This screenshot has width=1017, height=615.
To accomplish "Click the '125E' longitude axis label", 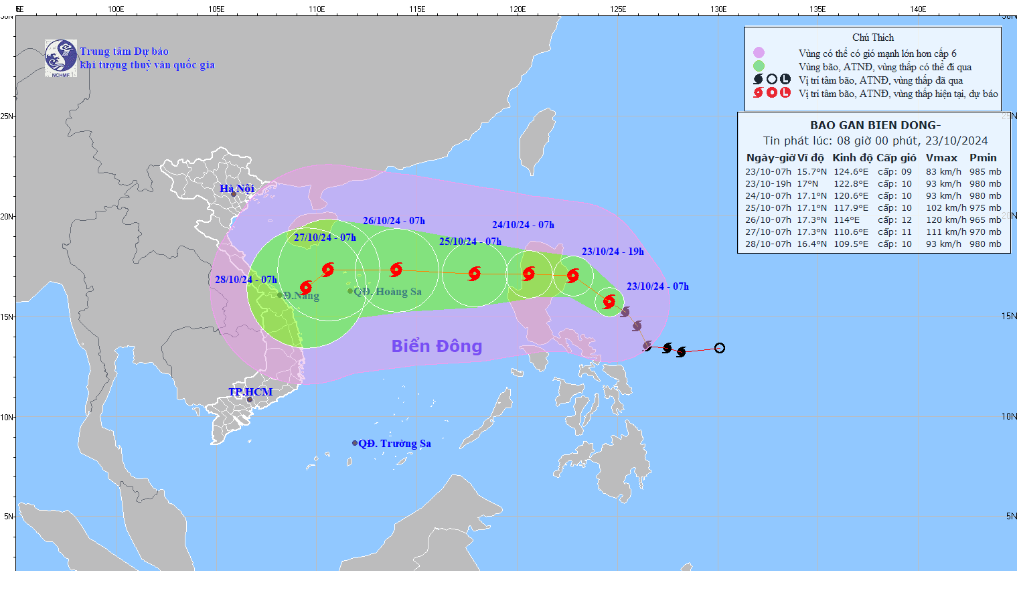I will click(618, 9).
